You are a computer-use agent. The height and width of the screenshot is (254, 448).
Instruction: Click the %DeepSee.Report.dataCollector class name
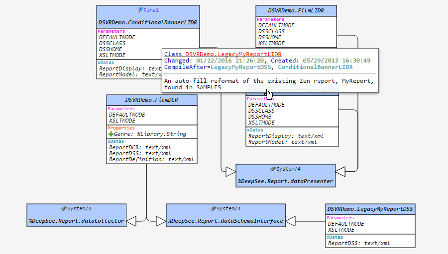click(76, 221)
